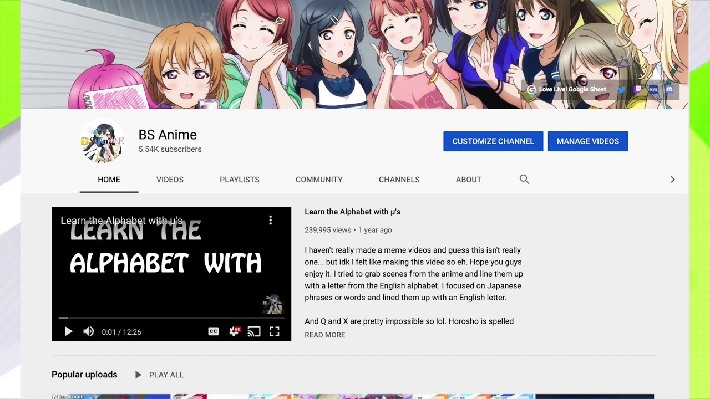Enter fullscreen mode on the video
The image size is (710, 399).
point(274,331)
